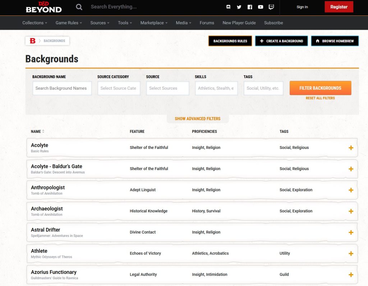Open the Facebook icon link

pyautogui.click(x=250, y=7)
